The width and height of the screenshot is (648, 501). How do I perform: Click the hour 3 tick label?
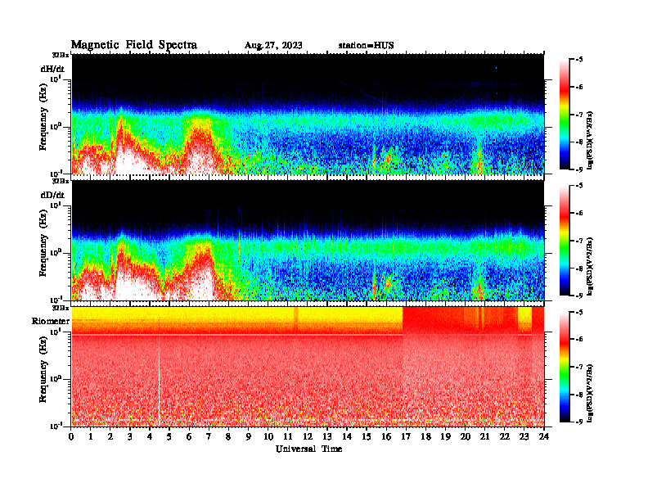[130, 436]
